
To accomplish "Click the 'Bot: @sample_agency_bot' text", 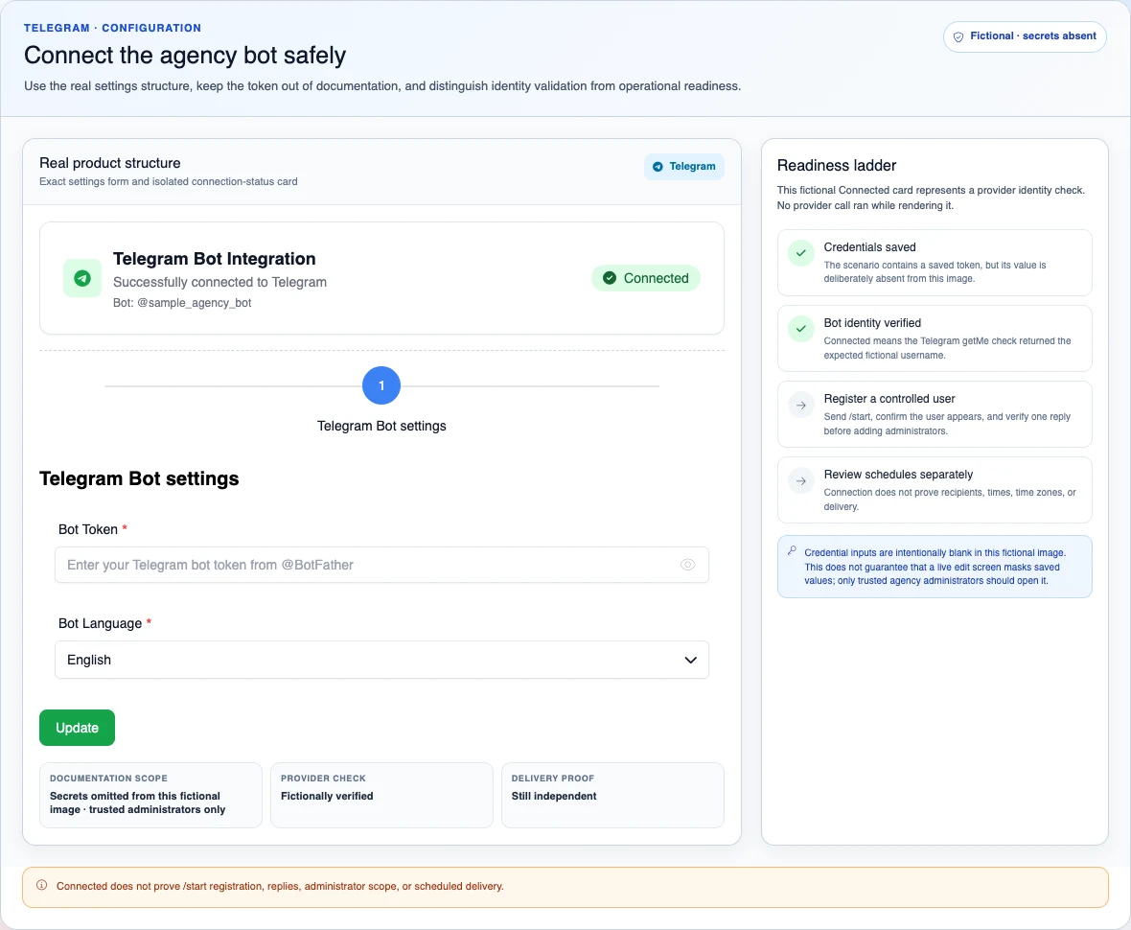I will coord(182,303).
